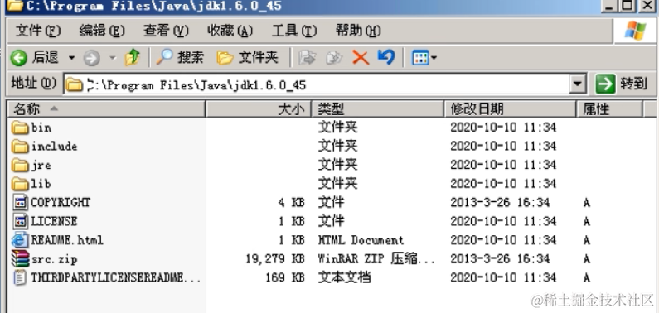
Task: Click the folder icon in address bar
Action: coord(75,84)
